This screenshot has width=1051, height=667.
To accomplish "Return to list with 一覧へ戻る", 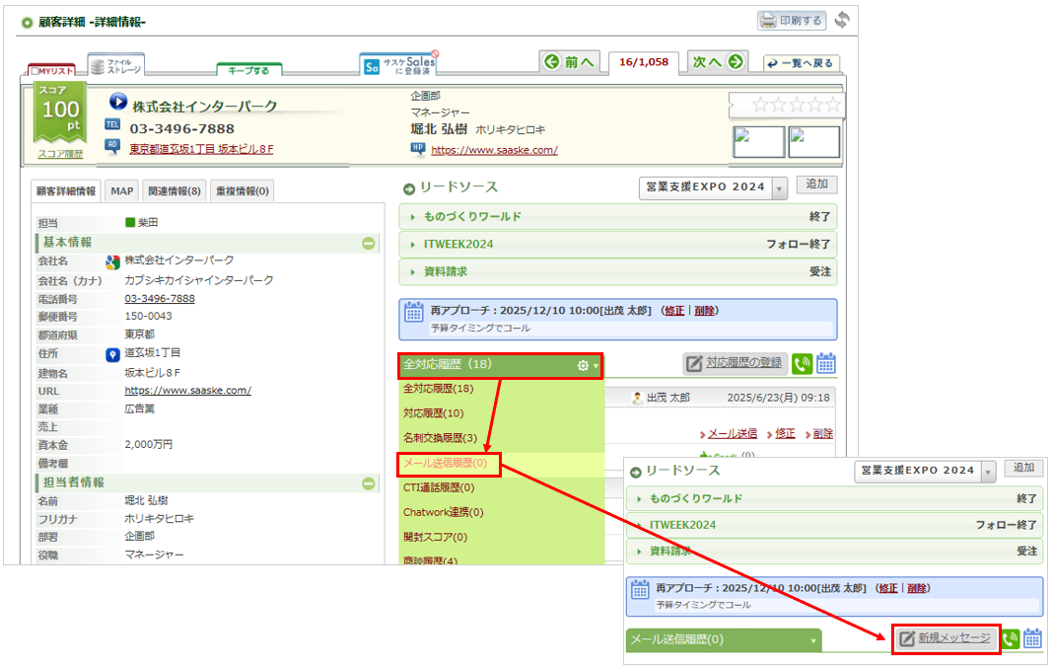I will [801, 63].
